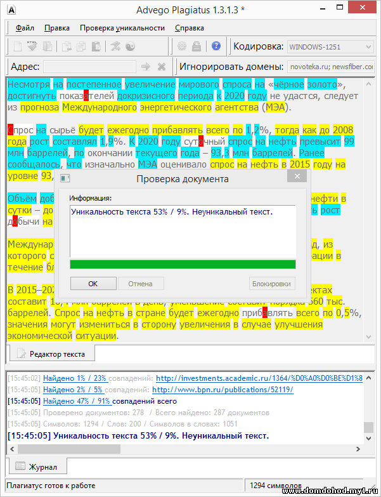Click text editor scrollbar up arrow
The image size is (381, 497).
[368, 84]
